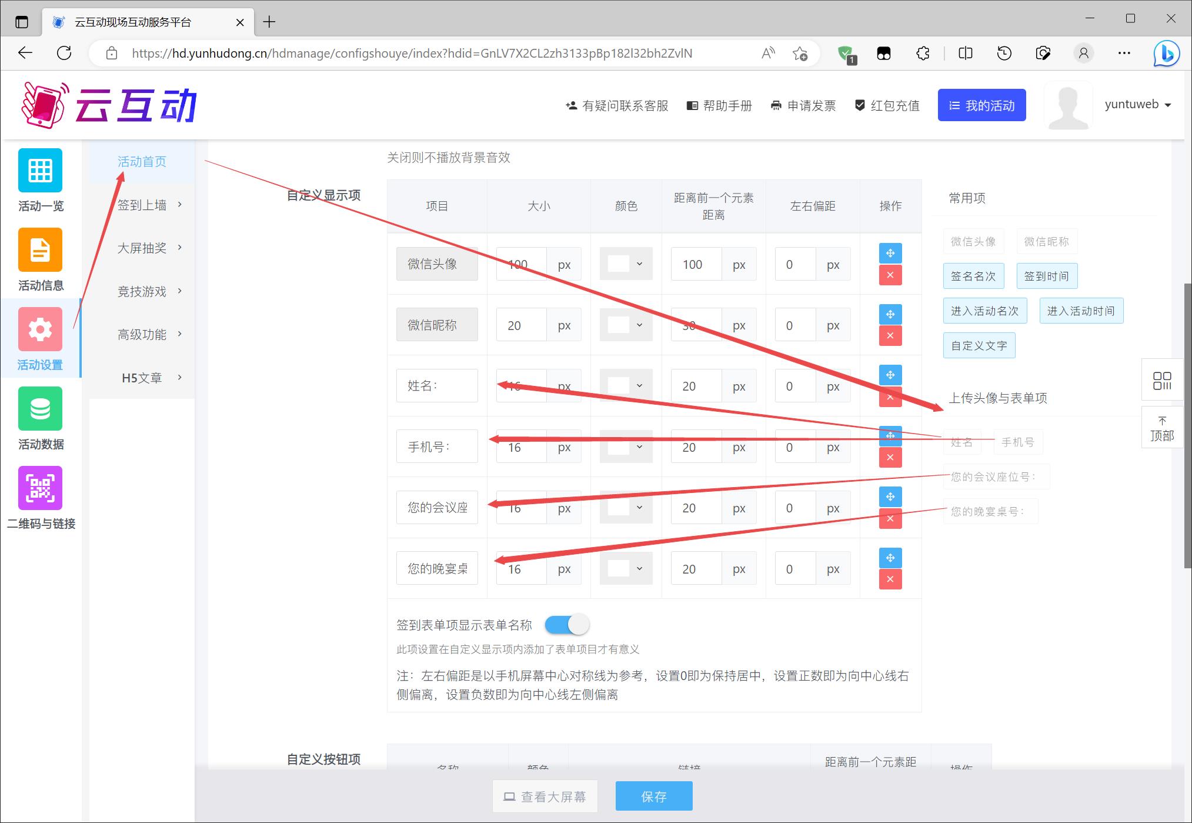Open the 活动信息 document icon

[40, 250]
